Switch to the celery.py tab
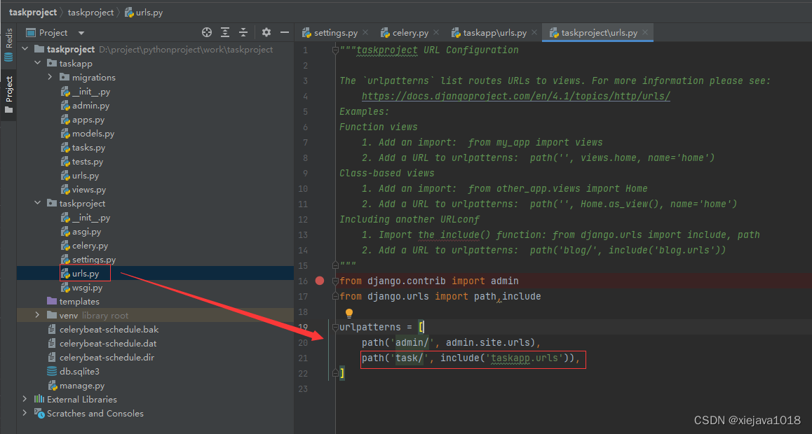 (410, 33)
